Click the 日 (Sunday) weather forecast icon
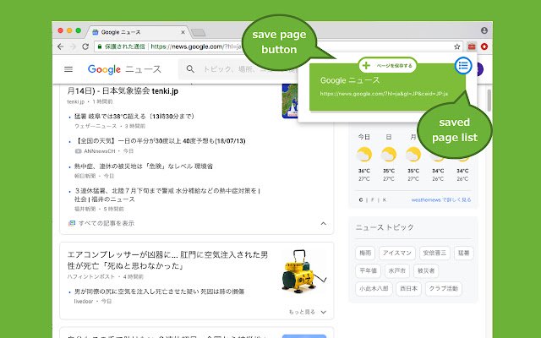 [389, 154]
